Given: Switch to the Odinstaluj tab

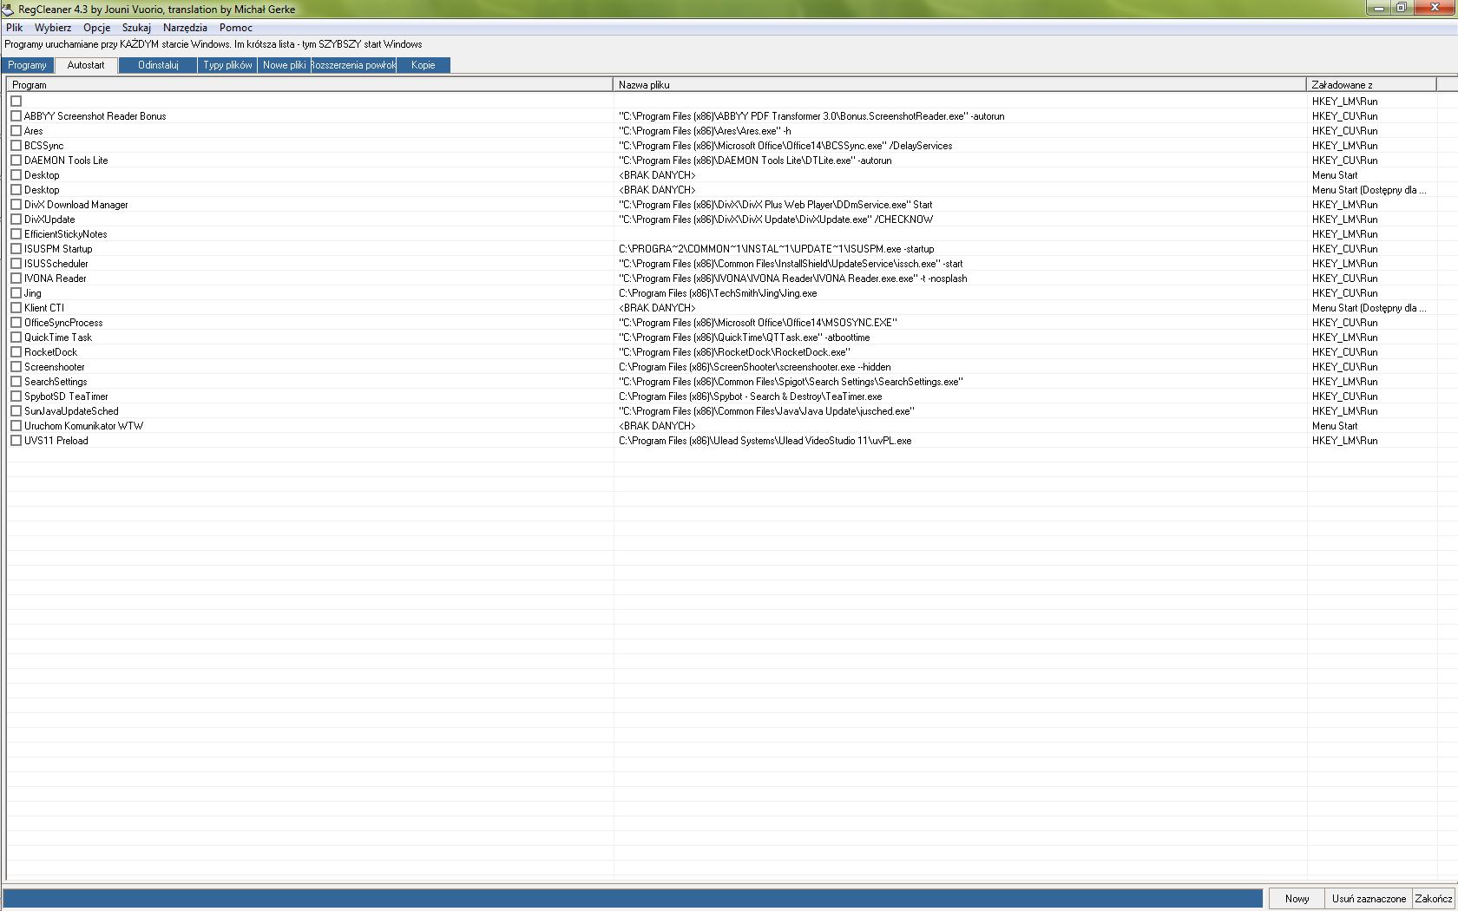Looking at the screenshot, I should click(x=158, y=65).
